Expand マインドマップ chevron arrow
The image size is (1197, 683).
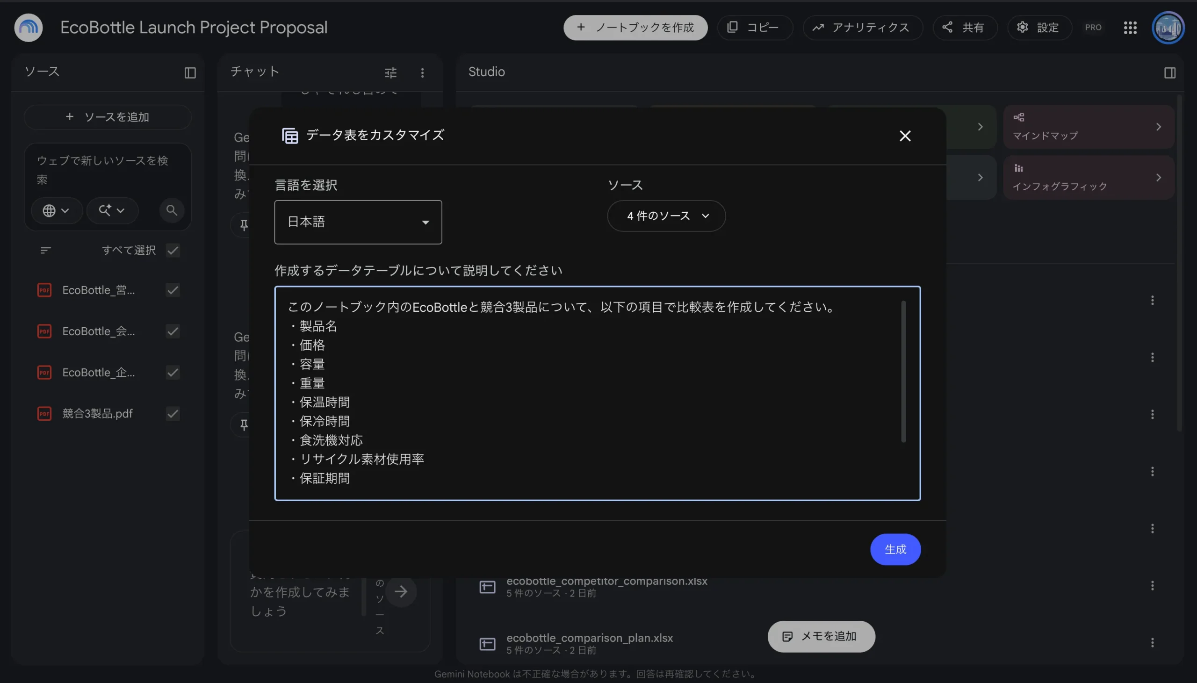[x=1158, y=127]
